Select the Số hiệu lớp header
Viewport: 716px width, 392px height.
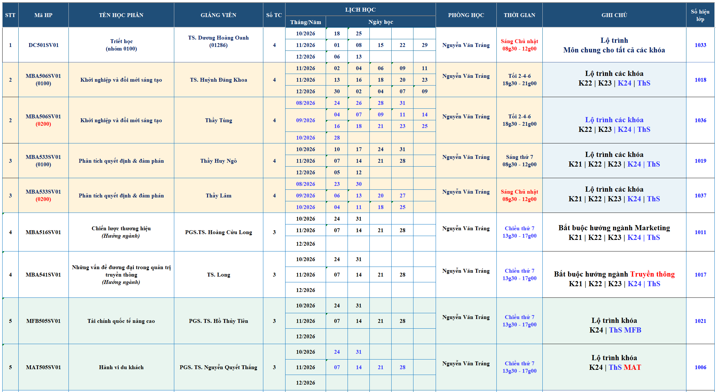pos(700,15)
